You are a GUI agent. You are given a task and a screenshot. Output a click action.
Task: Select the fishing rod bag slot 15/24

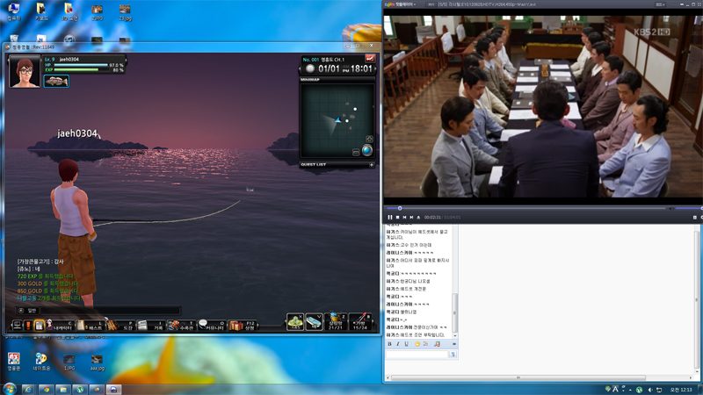[360, 321]
